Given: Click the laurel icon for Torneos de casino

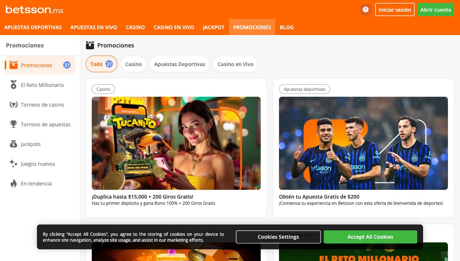Looking at the screenshot, I should click(x=14, y=104).
